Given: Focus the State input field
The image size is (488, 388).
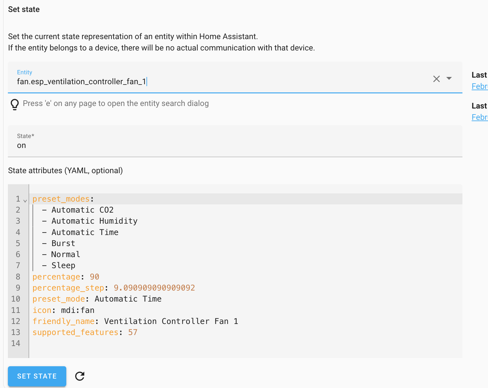Looking at the screenshot, I should pos(235,145).
